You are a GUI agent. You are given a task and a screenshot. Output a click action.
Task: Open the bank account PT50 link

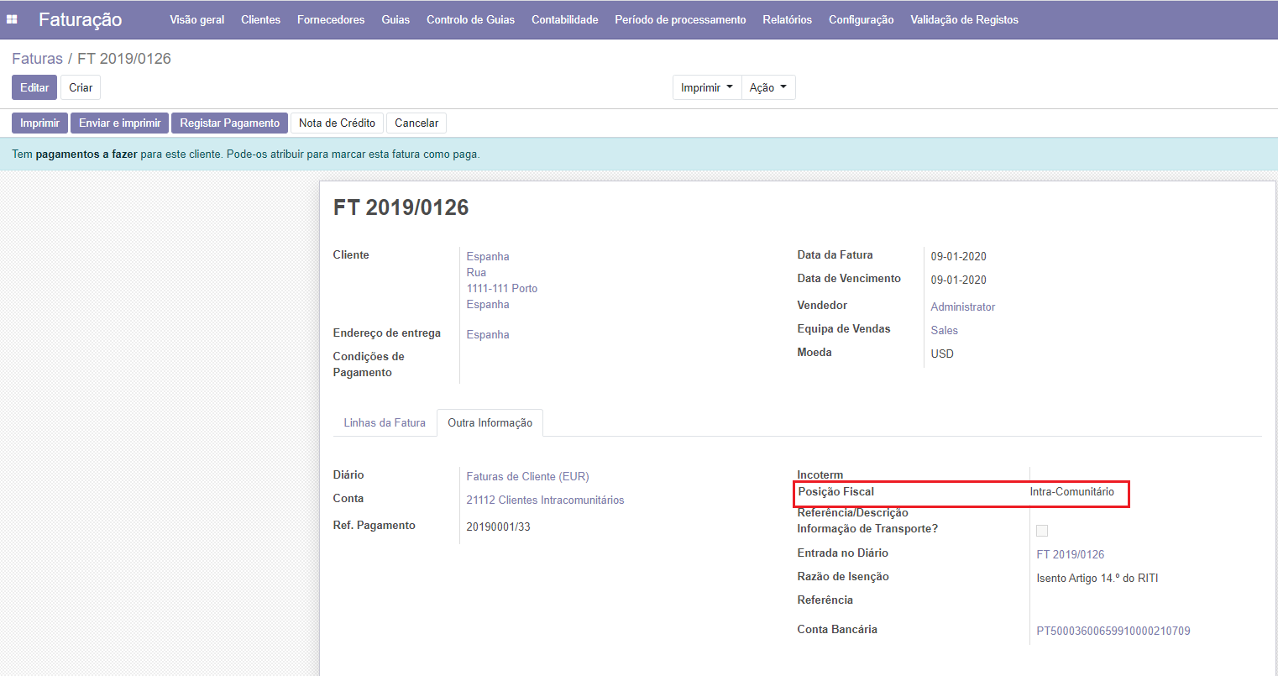click(1113, 631)
